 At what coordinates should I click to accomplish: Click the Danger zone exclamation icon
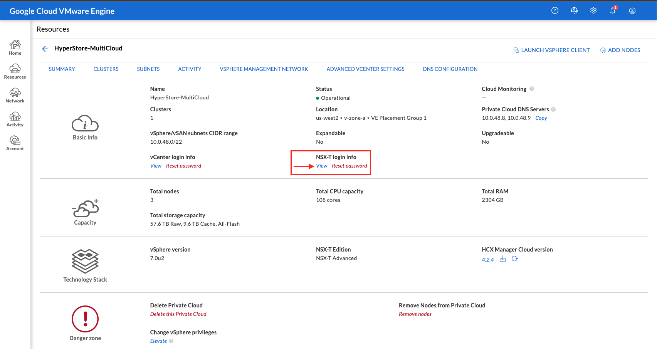coord(85,319)
